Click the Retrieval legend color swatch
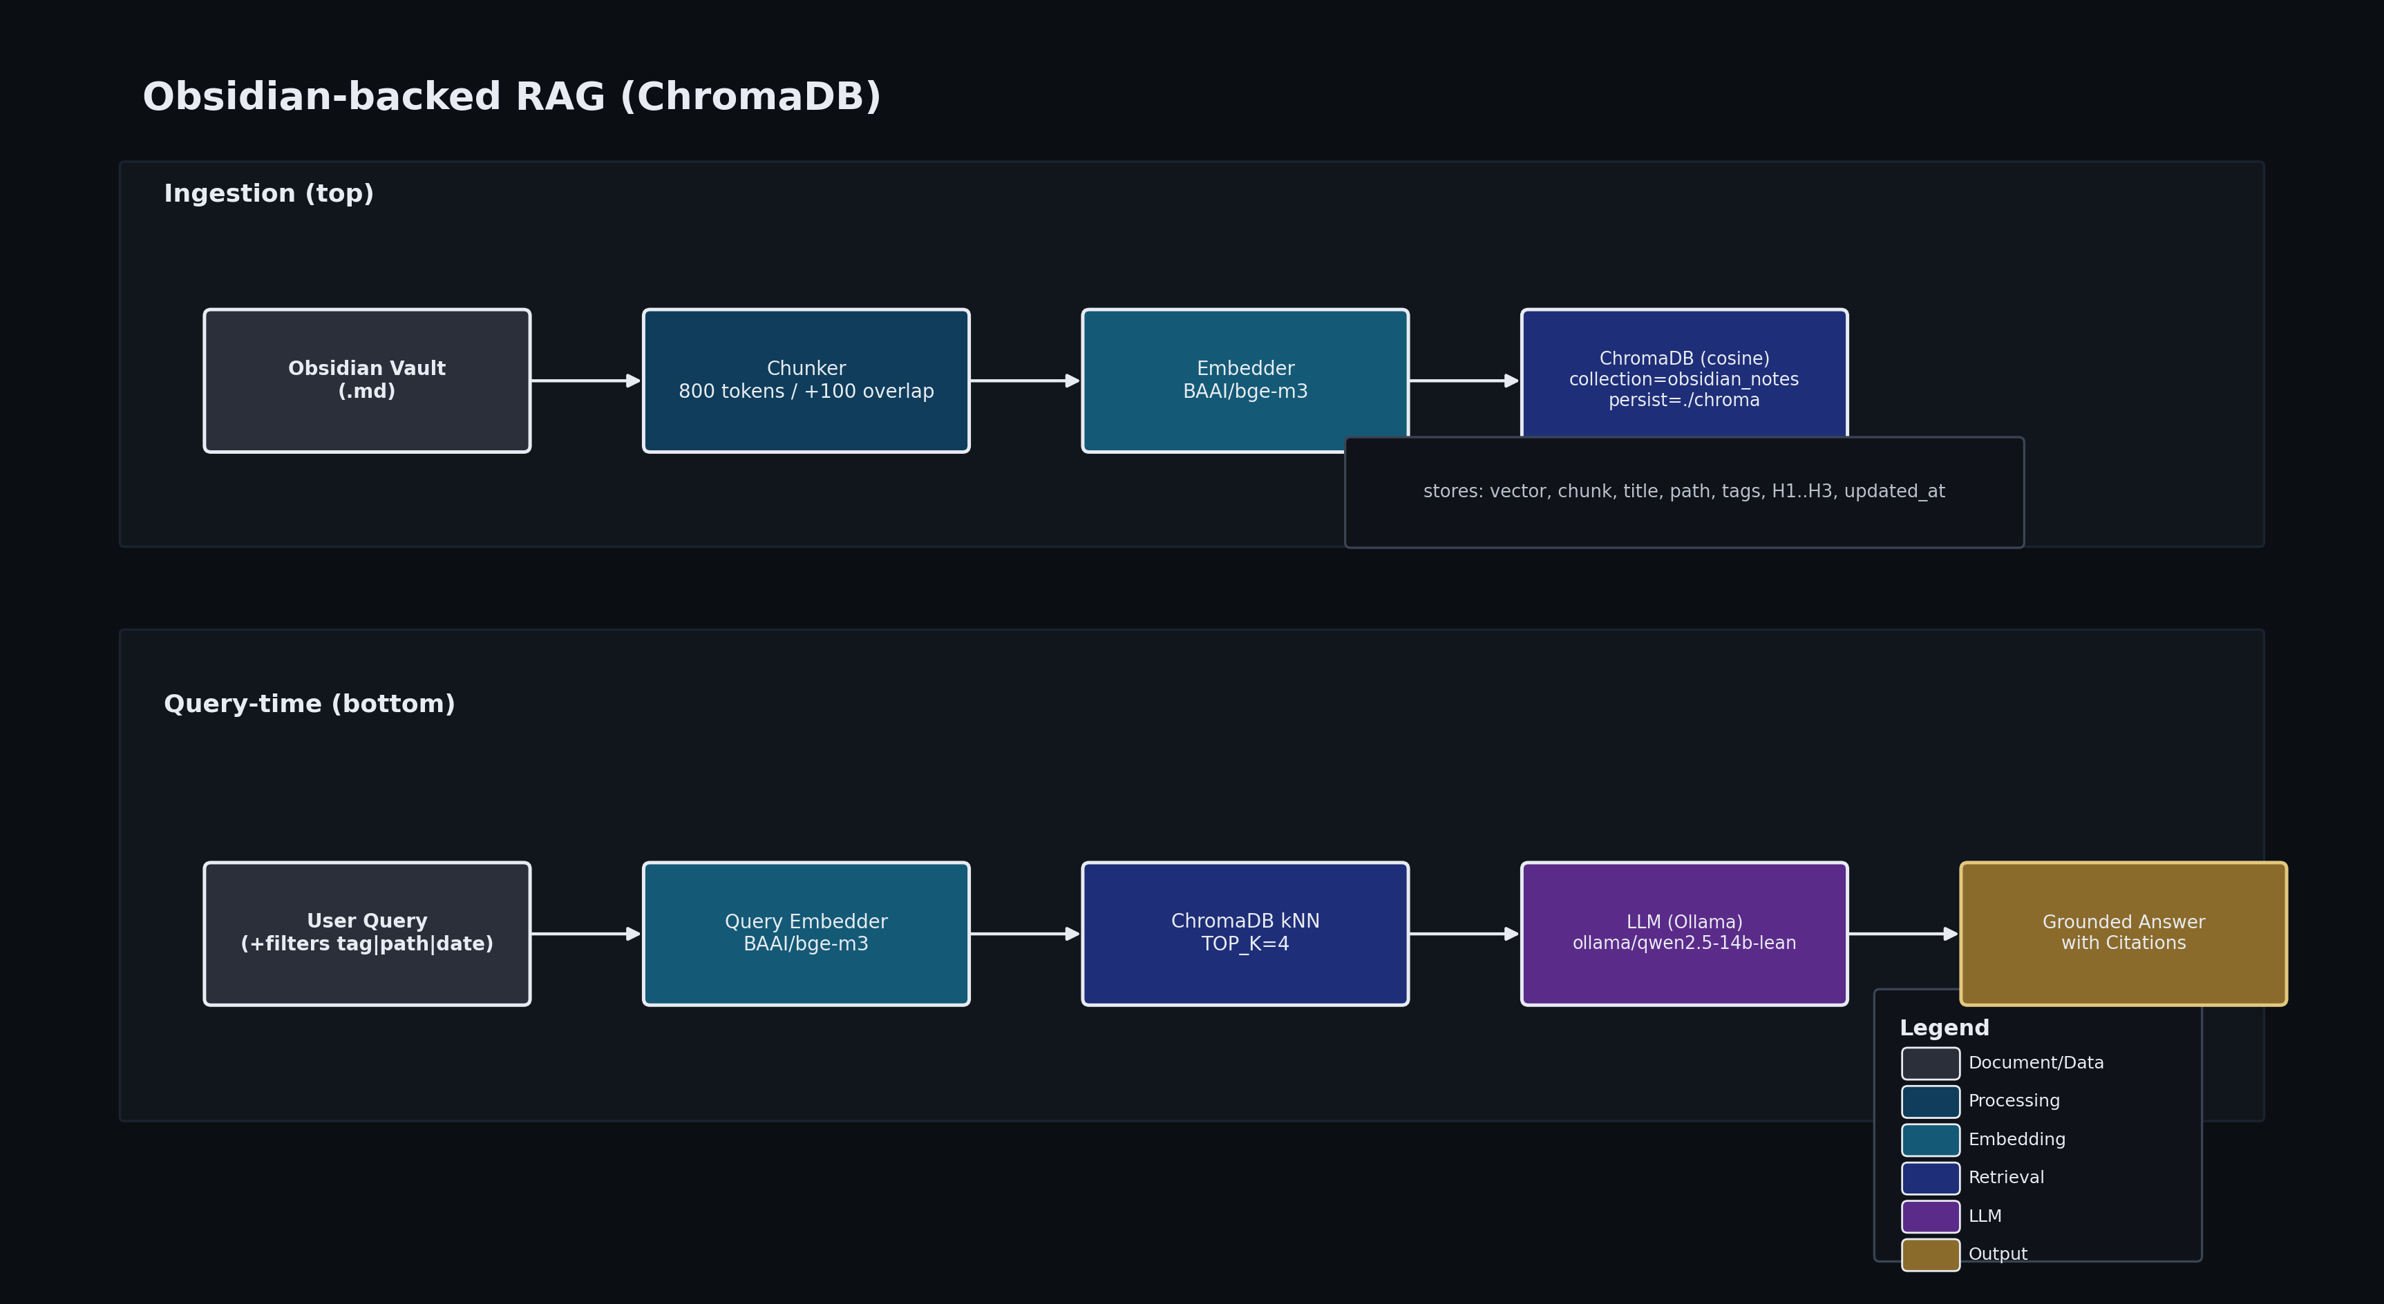This screenshot has height=1304, width=2384. click(x=1929, y=1178)
